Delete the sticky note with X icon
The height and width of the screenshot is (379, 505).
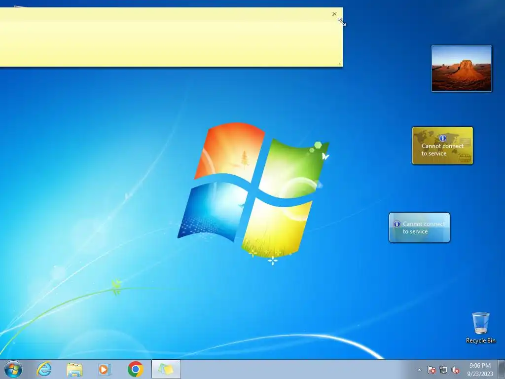pos(334,14)
